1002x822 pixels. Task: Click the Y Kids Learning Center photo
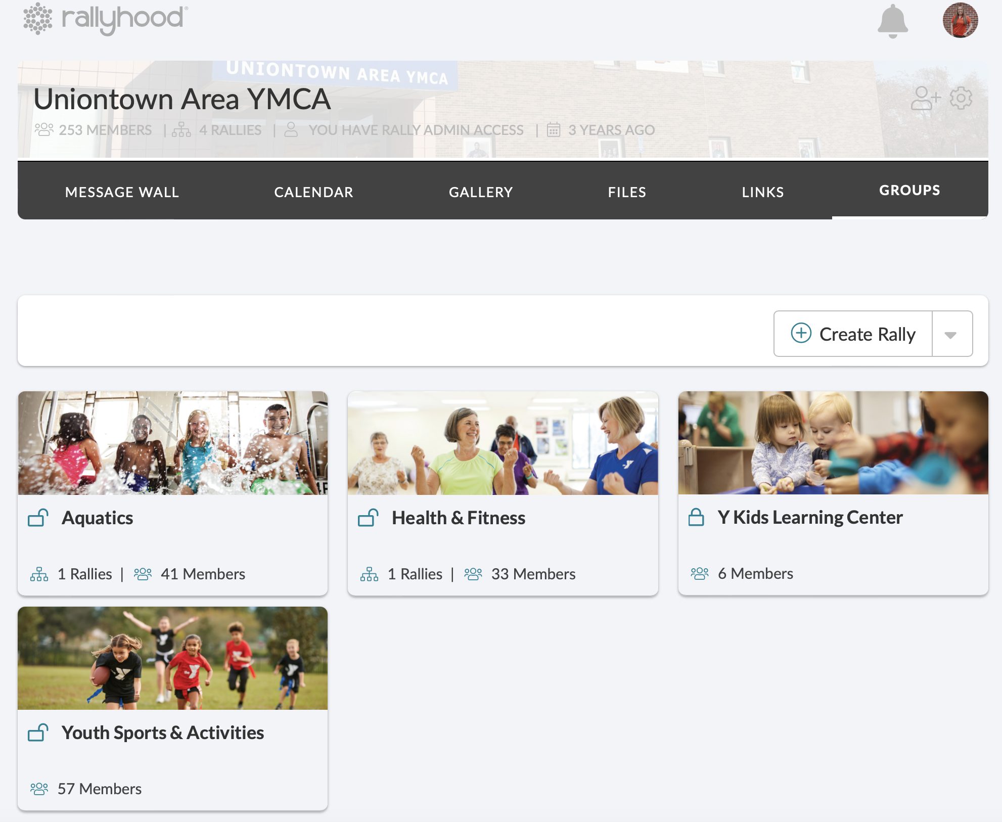point(833,443)
